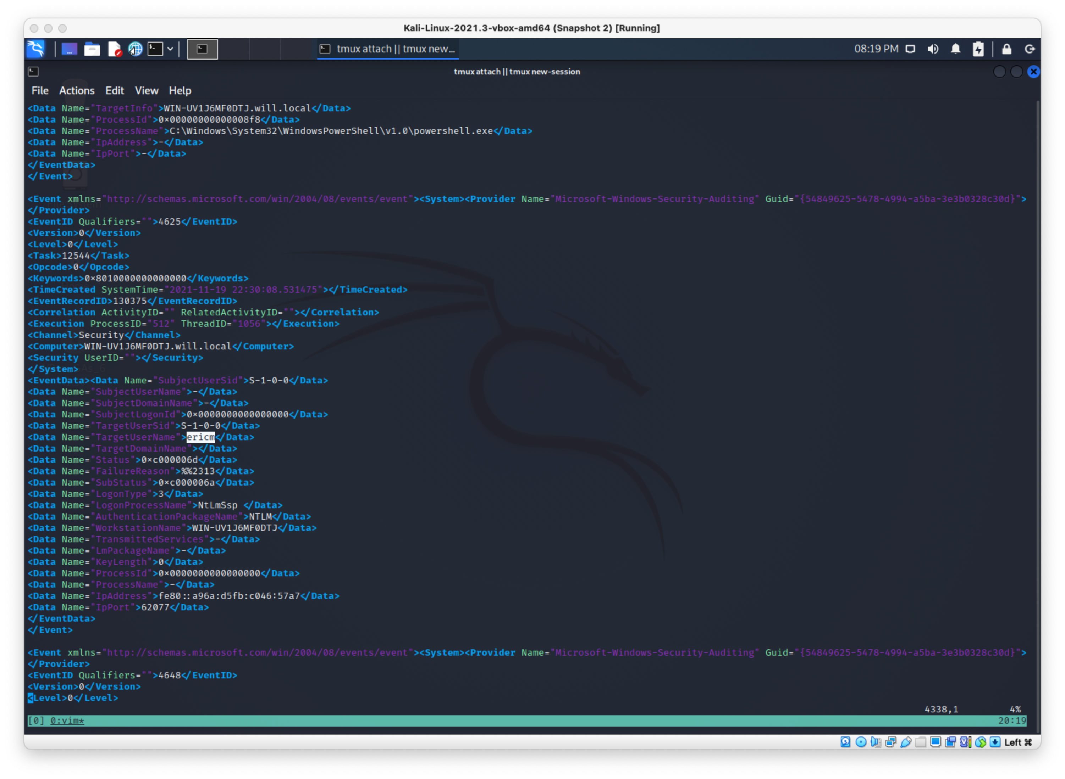Click the 'NtLmSsp' logon process name
1065x779 pixels.
coord(217,505)
